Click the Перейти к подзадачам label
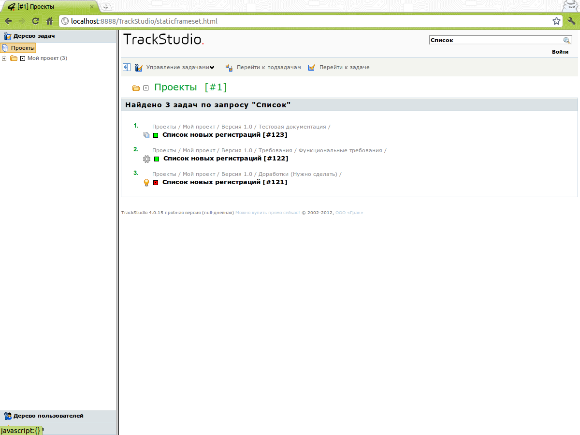 pyautogui.click(x=269, y=68)
